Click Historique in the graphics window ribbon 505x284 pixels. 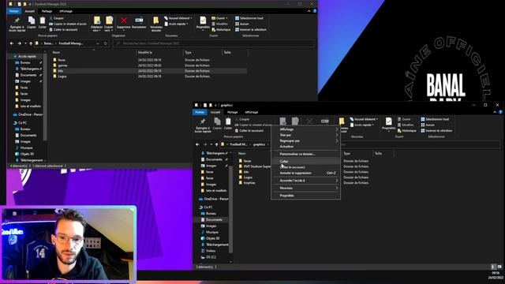[407, 131]
